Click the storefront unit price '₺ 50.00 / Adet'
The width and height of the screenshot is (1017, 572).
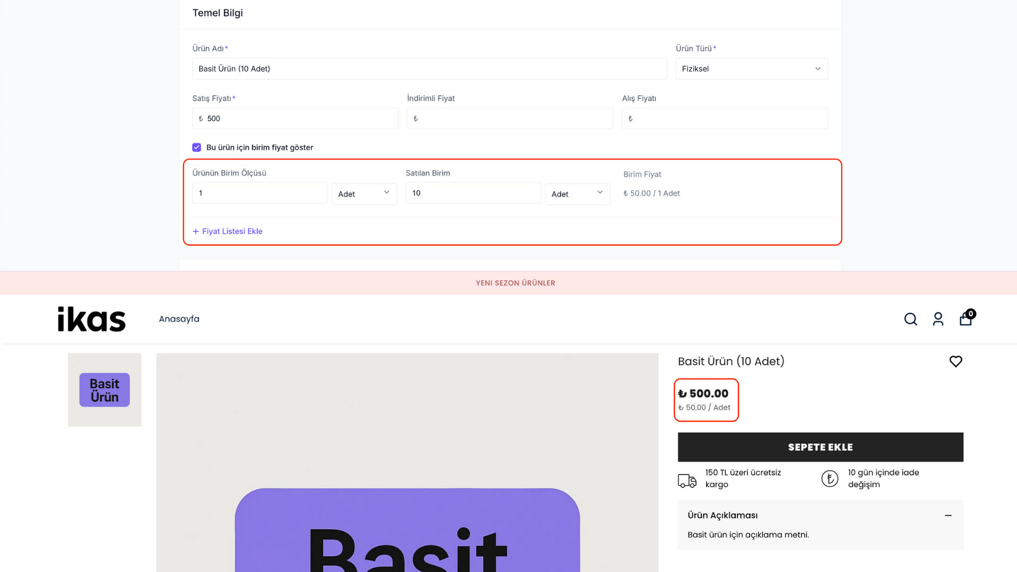tap(704, 407)
